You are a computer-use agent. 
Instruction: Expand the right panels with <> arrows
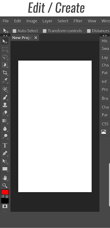pyautogui.click(x=105, y=35)
